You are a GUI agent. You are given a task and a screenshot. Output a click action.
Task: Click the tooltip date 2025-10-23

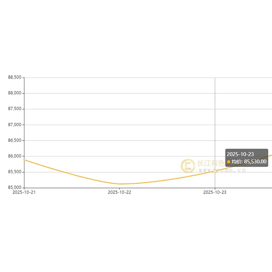[x=240, y=154]
